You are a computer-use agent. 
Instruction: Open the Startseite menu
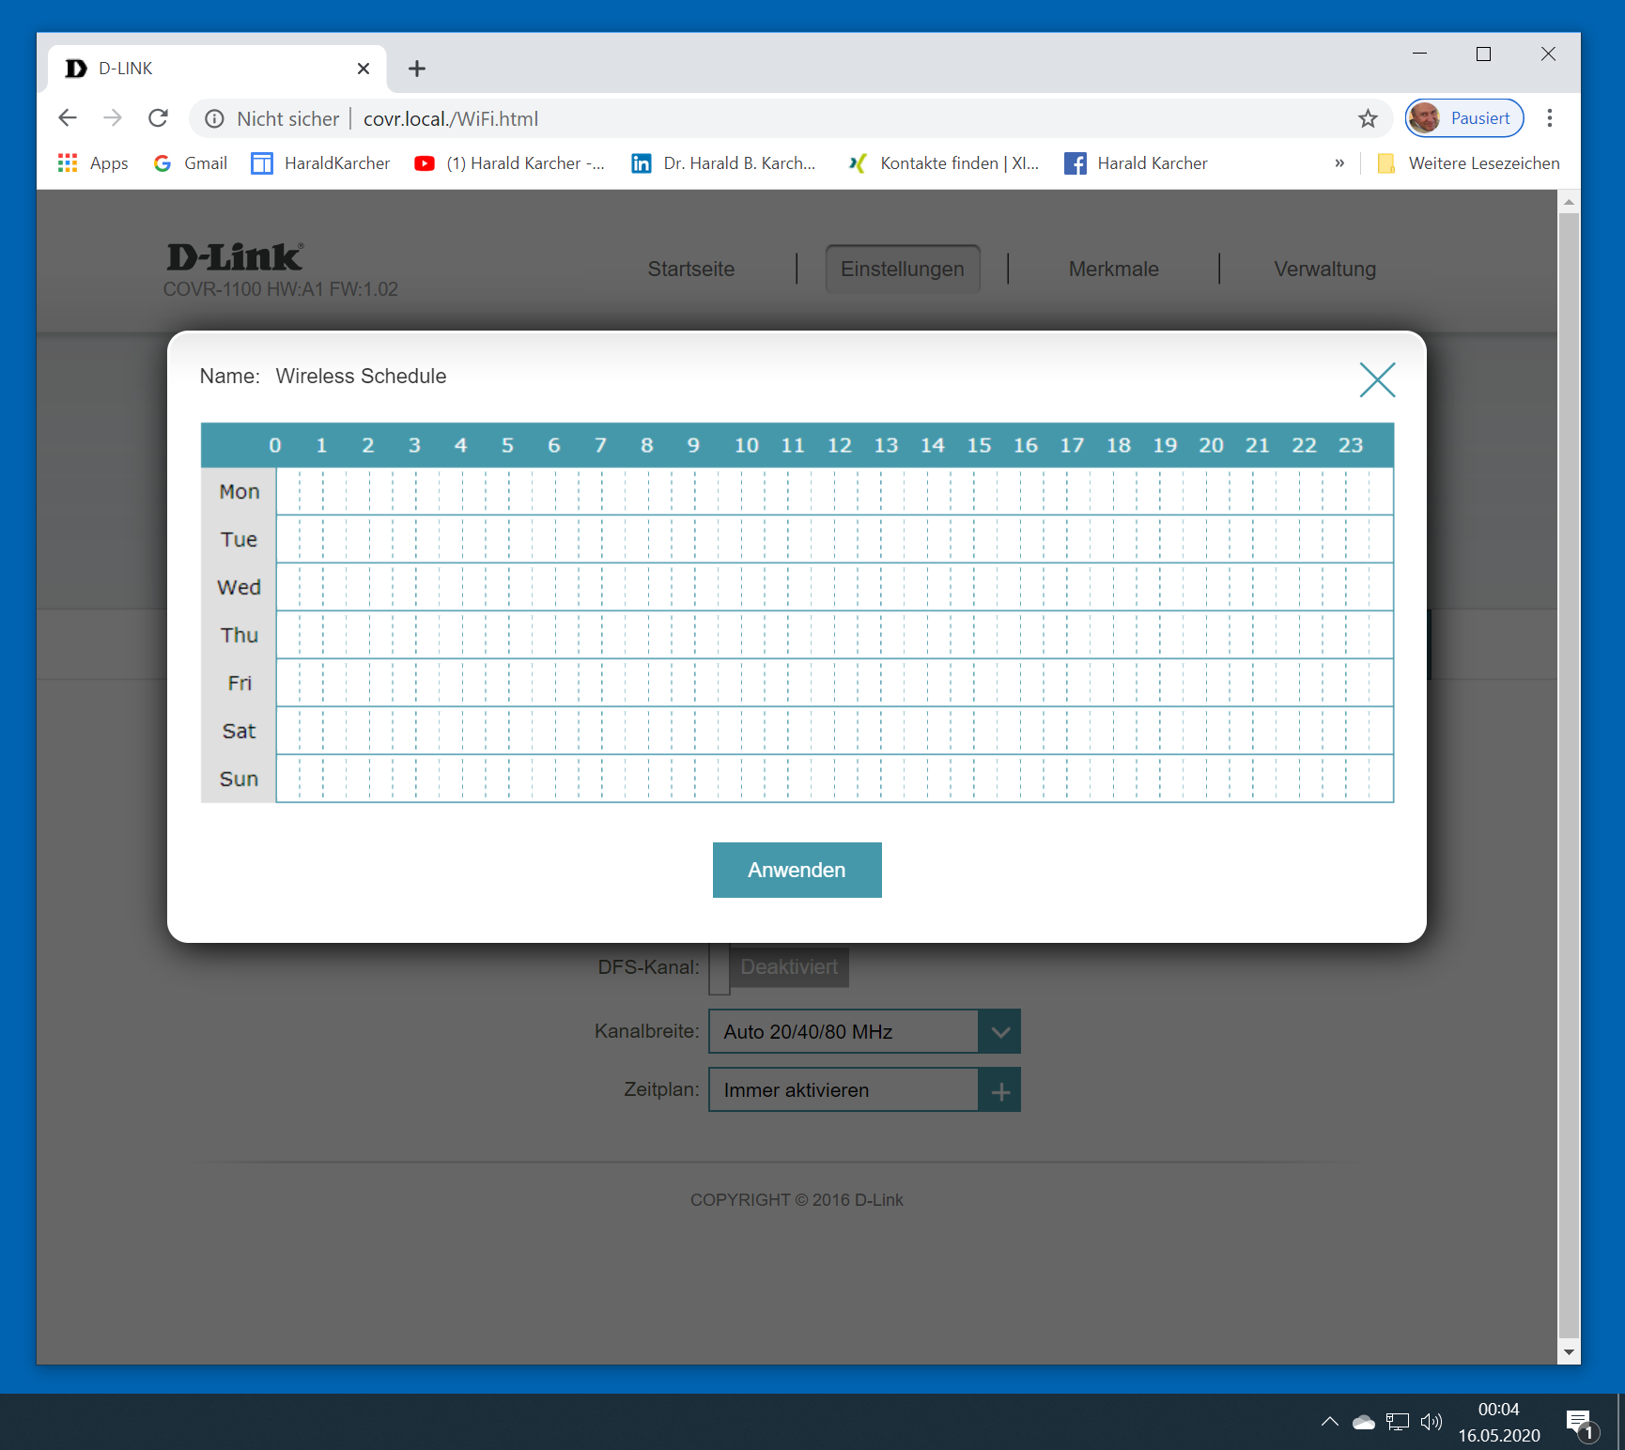[691, 269]
